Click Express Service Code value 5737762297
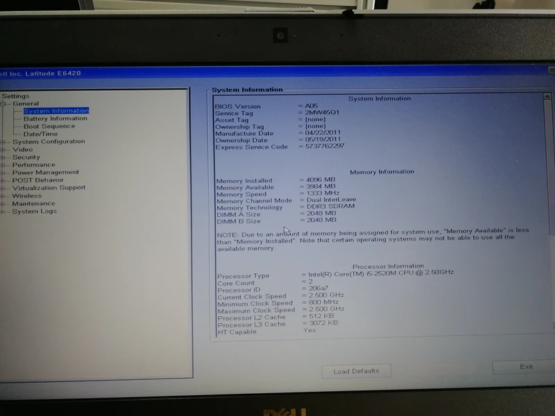The height and width of the screenshot is (416, 555). tap(325, 146)
